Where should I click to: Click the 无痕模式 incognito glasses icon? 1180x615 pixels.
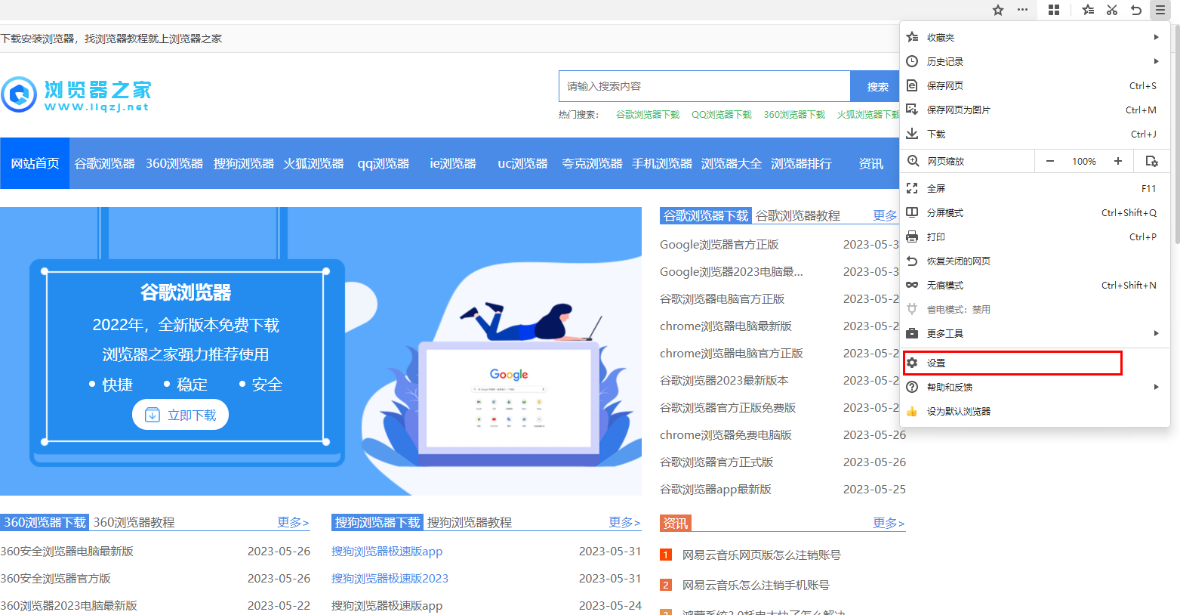[x=912, y=285]
